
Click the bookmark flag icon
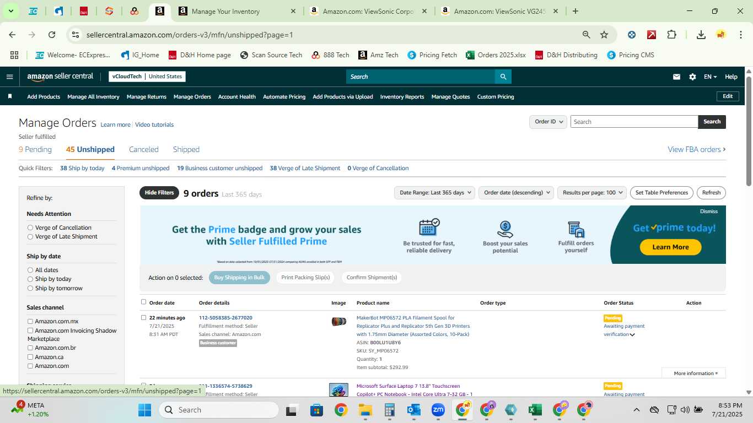[10, 96]
